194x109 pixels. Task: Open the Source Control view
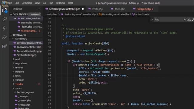5,28
